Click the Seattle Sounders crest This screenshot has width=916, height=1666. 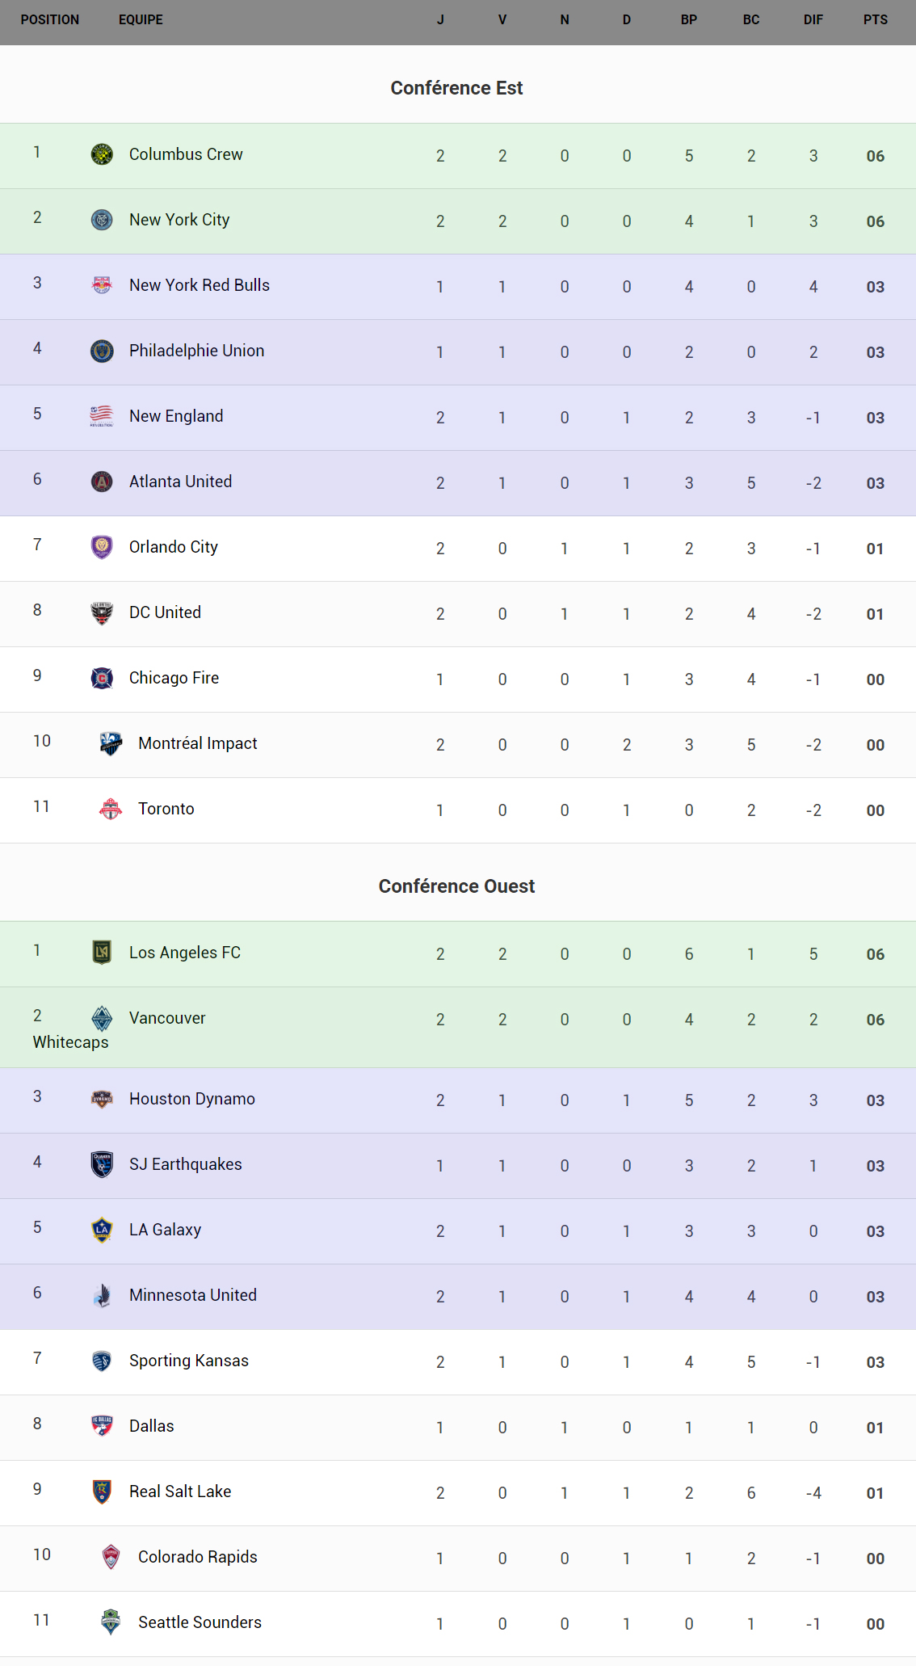tap(111, 1622)
